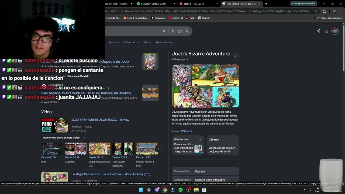Open JOJO'S VENTURE ES ASOMBROSO review video
Viewport: 345px width, 194px height.
click(100, 120)
